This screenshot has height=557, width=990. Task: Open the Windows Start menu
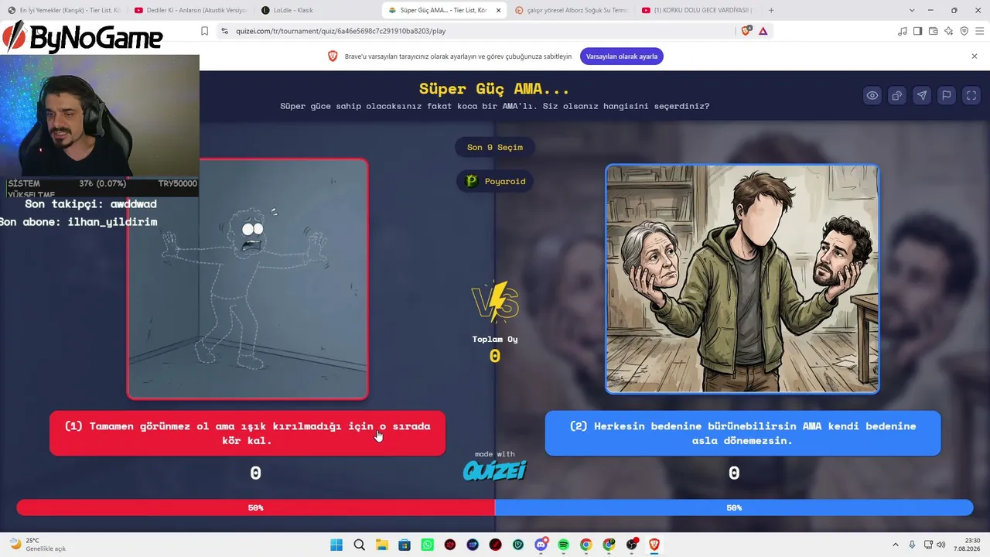point(336,545)
